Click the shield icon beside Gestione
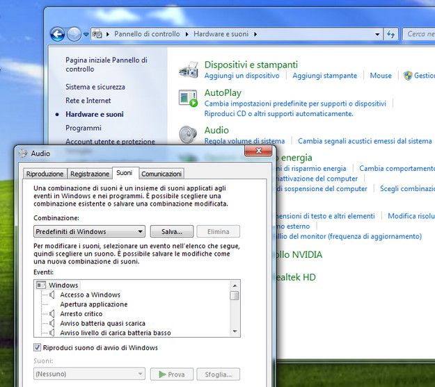 pyautogui.click(x=408, y=75)
